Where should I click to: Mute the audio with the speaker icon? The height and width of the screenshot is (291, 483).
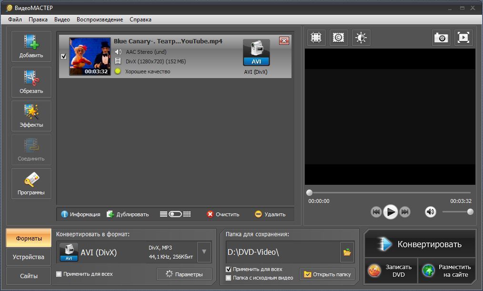431,212
